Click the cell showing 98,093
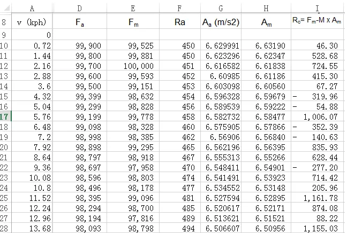 [80, 228]
